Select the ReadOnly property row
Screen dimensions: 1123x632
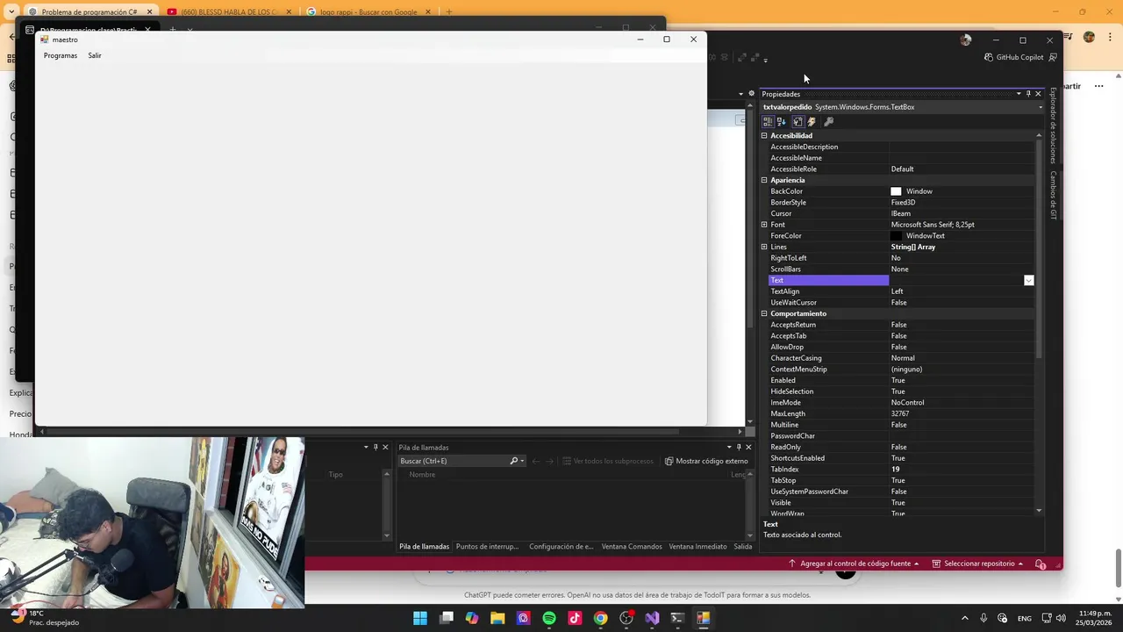pos(901,447)
